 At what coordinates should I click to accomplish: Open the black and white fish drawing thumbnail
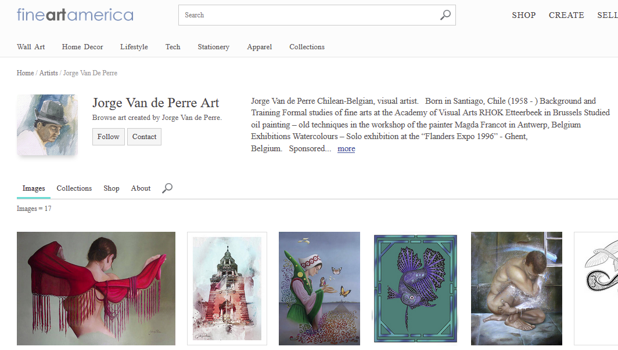[596, 289]
